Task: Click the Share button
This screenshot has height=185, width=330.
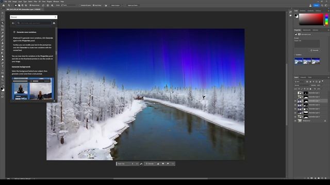Action: pos(316,5)
